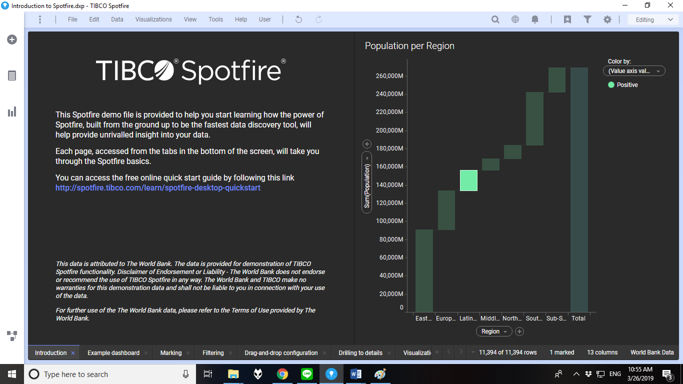The height and width of the screenshot is (384, 683).
Task: Add category axis column with plus beside Region
Action: tap(519, 331)
